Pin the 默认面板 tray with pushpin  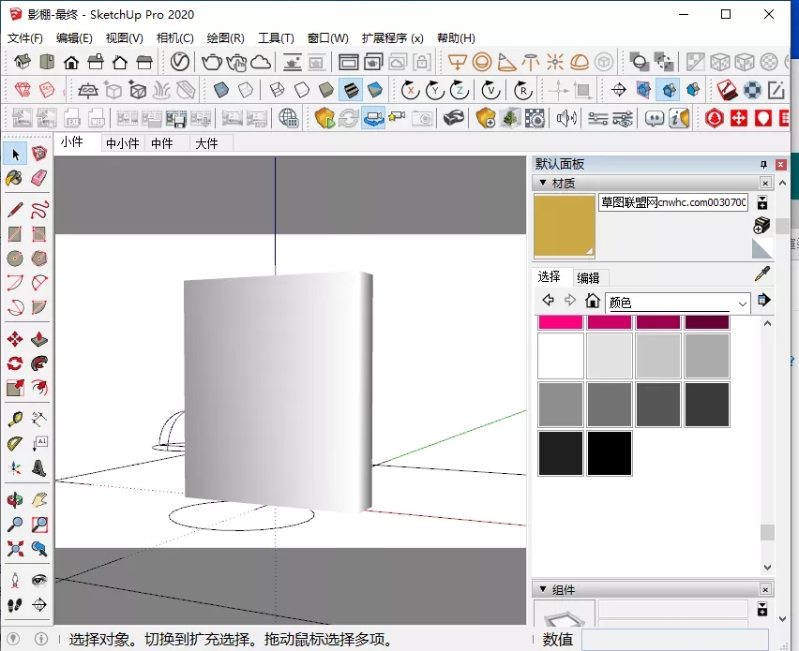763,164
